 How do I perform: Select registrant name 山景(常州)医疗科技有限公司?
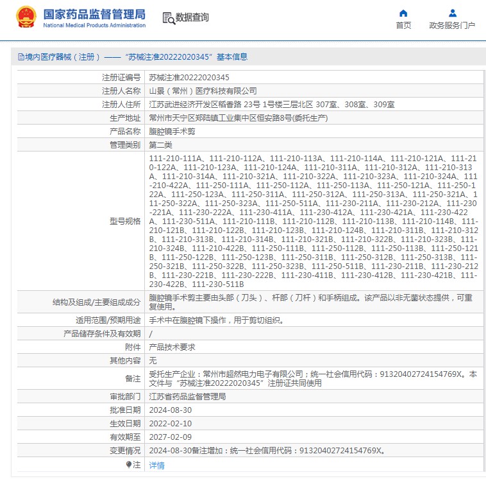(x=203, y=91)
